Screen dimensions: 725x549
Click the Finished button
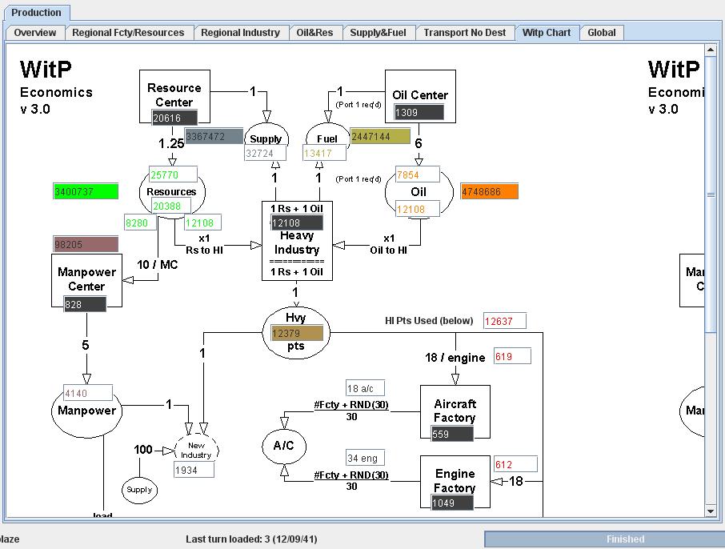click(x=624, y=539)
